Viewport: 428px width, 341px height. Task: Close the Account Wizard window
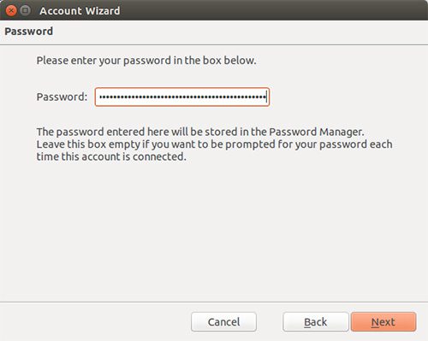pos(11,10)
